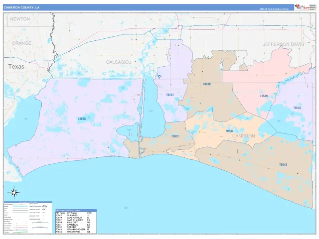Image resolution: width=319 pixels, height=239 pixels.
Task: Click the CALCASIEU parish label
Action: [119, 62]
